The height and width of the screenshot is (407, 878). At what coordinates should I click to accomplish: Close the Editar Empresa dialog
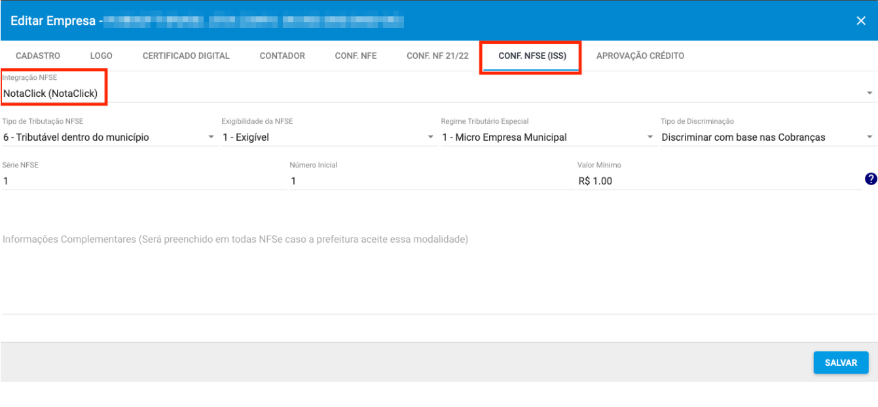pyautogui.click(x=861, y=21)
